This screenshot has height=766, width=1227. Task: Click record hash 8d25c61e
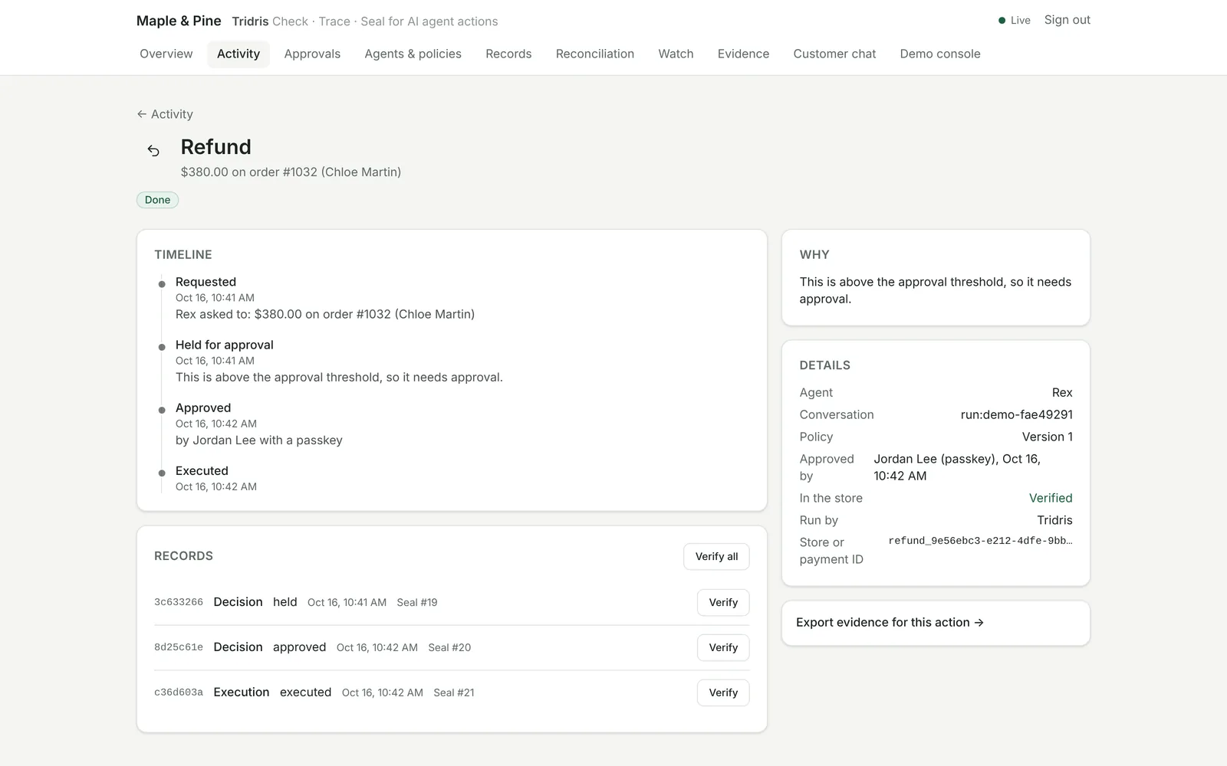tap(179, 647)
